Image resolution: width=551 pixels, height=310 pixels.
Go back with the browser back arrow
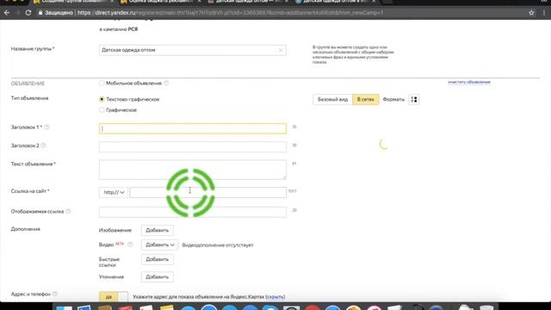[7, 13]
